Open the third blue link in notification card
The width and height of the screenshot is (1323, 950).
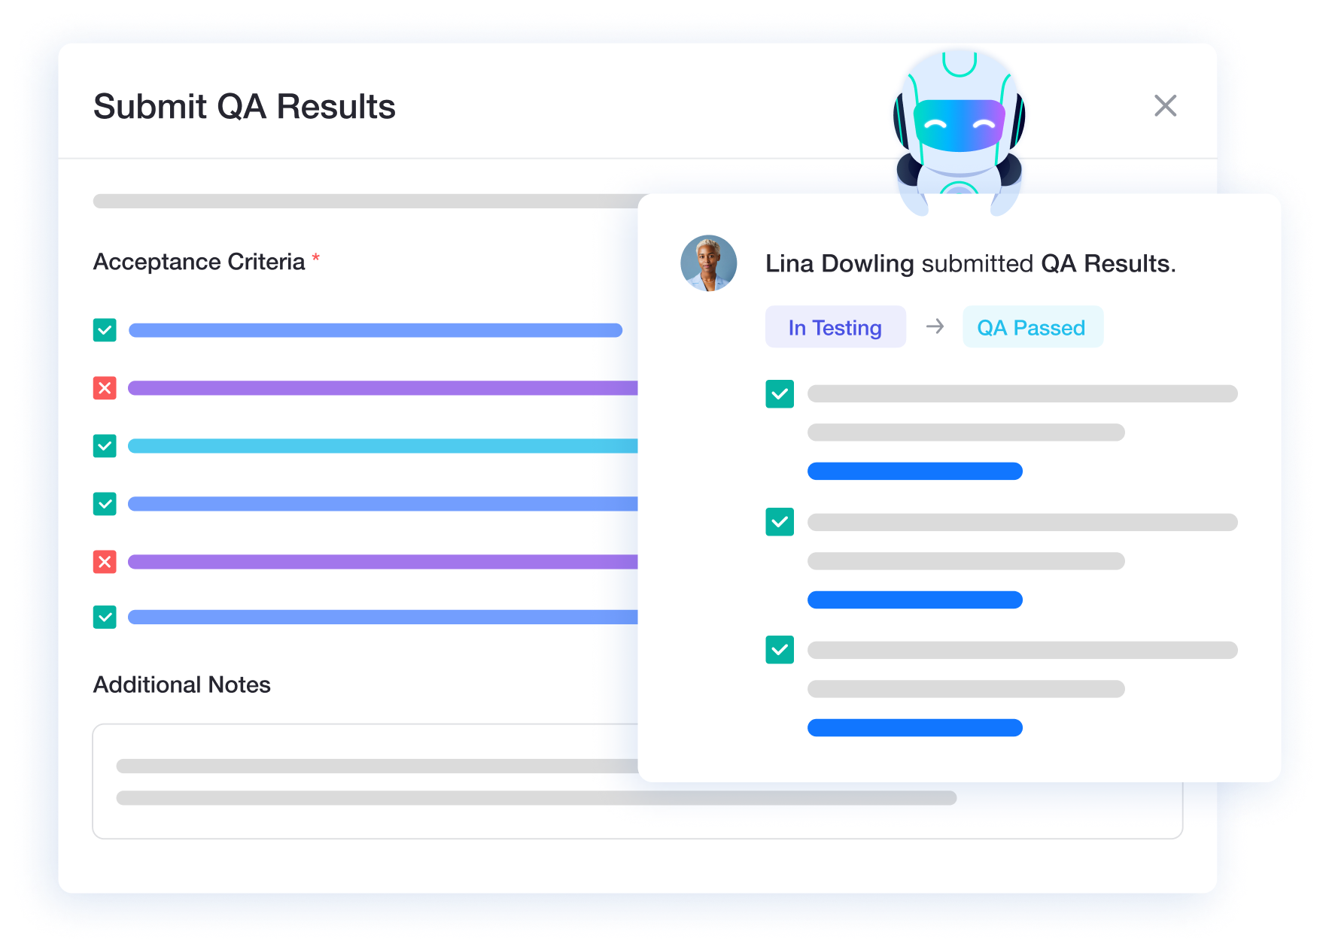pyautogui.click(x=914, y=728)
